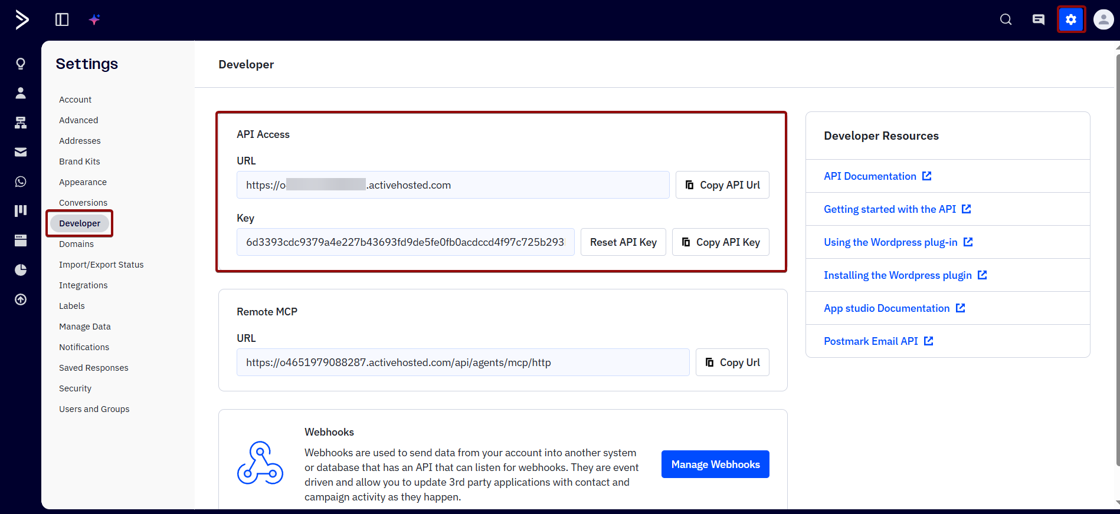Screen dimensions: 1120x514
Task: Open the user profile avatar
Action: coord(1103,20)
